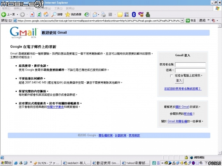The image size is (222, 166).
Task: Expand the quick launch chevron
Action: [31, 162]
